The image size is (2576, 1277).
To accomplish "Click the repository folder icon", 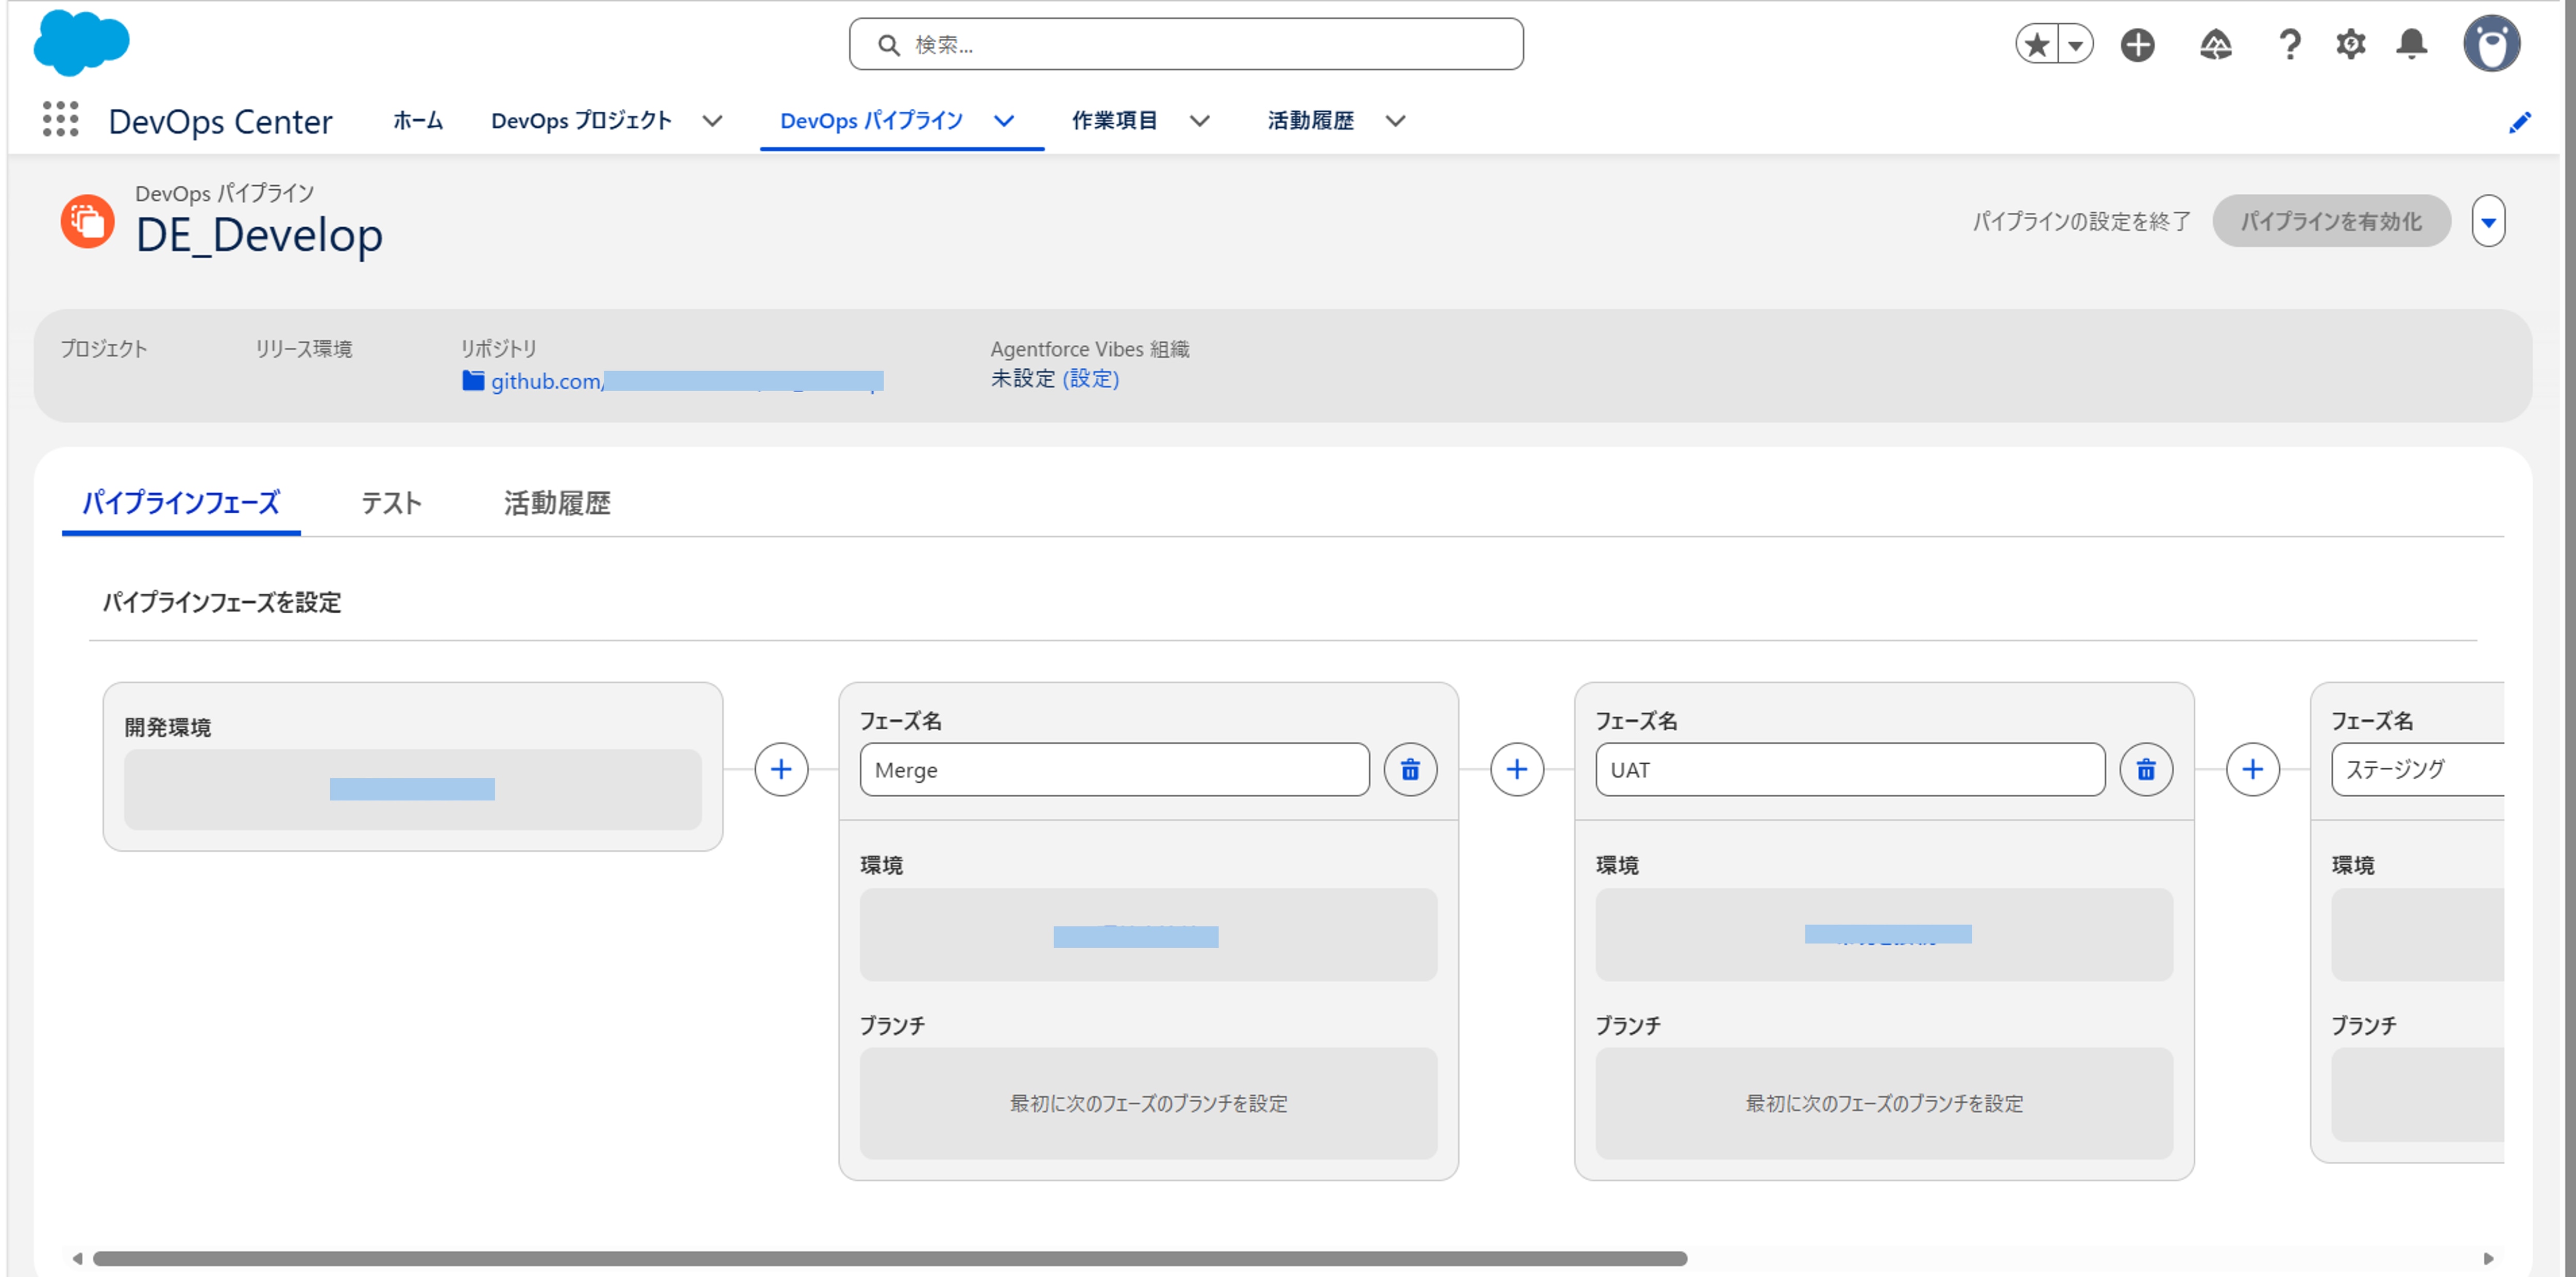I will (473, 381).
